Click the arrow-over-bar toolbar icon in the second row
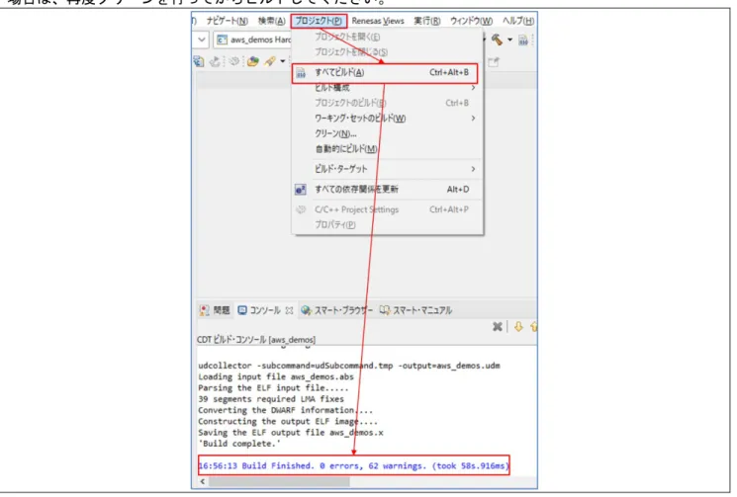Viewport: 737px width, 497px height. [x=215, y=61]
